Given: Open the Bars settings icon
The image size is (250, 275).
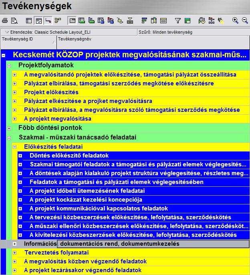Looking at the screenshot, I should tap(144, 21).
